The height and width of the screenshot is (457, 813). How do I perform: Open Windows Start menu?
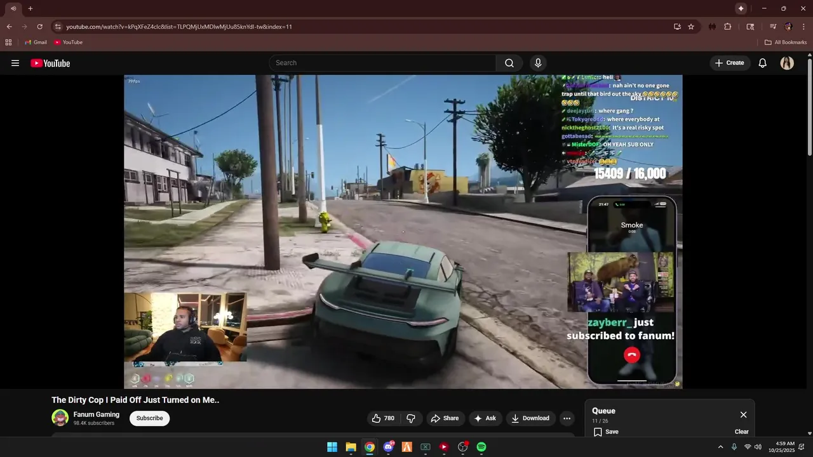point(332,447)
